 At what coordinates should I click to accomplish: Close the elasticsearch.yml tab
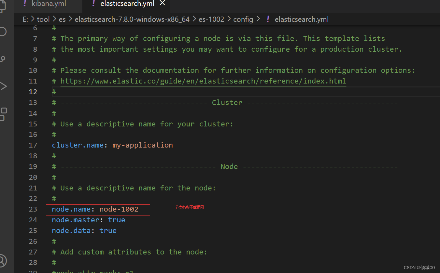coord(162,3)
